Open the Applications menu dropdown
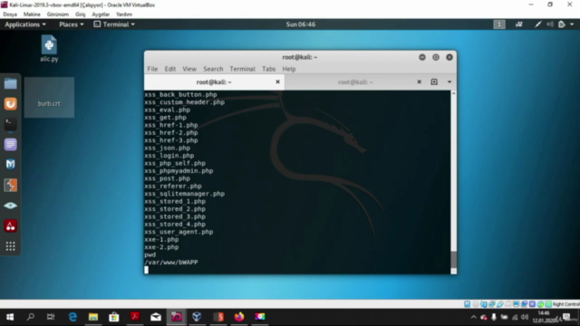 (x=25, y=24)
